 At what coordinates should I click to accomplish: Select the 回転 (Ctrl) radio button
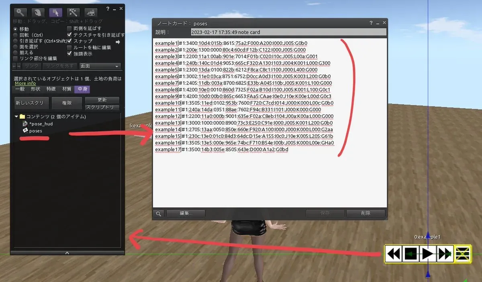16,35
